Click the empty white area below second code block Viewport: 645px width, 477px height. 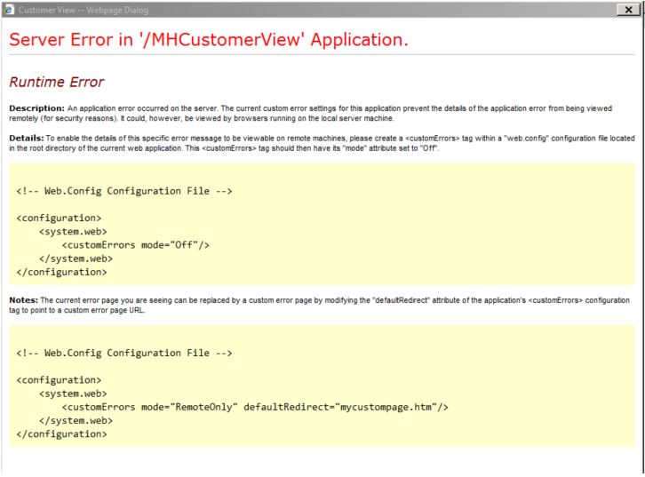(x=322, y=462)
